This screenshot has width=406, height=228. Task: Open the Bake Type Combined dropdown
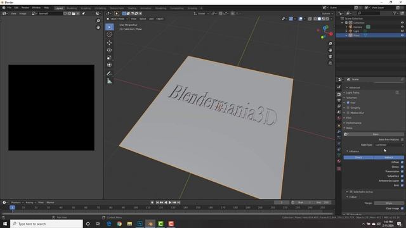(x=389, y=145)
